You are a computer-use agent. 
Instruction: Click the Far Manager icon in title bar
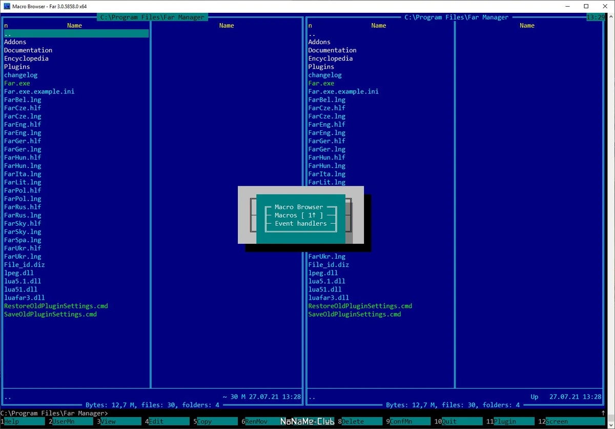[7, 6]
